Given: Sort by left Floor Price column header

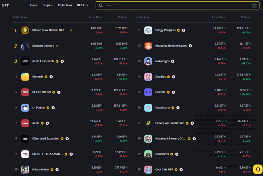Looking at the screenshot, I should click(x=96, y=17).
